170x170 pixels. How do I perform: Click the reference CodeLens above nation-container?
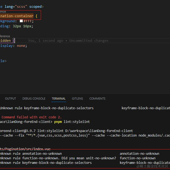(3, 12)
